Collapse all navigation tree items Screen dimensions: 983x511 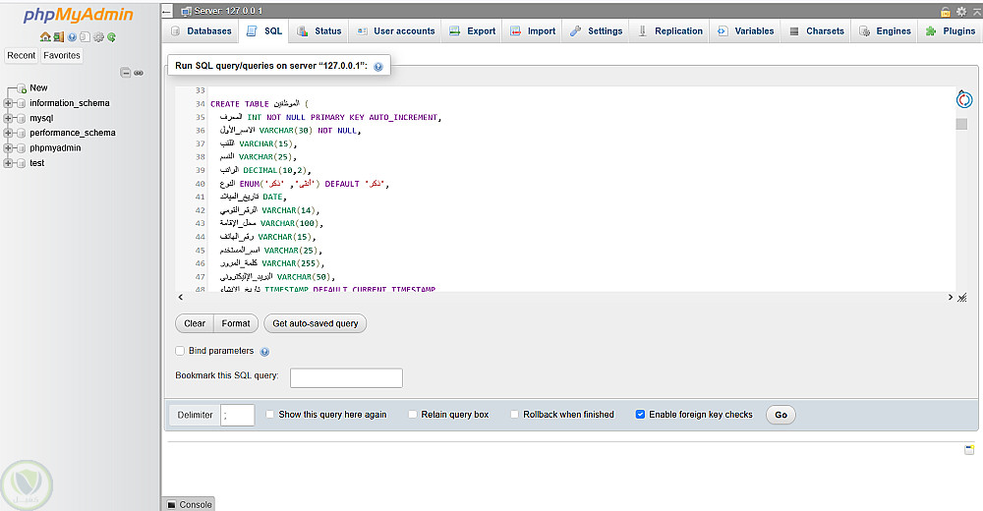[126, 73]
